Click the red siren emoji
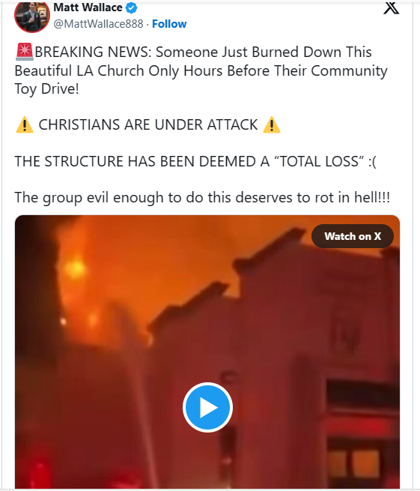This screenshot has height=491, width=420. [x=24, y=52]
